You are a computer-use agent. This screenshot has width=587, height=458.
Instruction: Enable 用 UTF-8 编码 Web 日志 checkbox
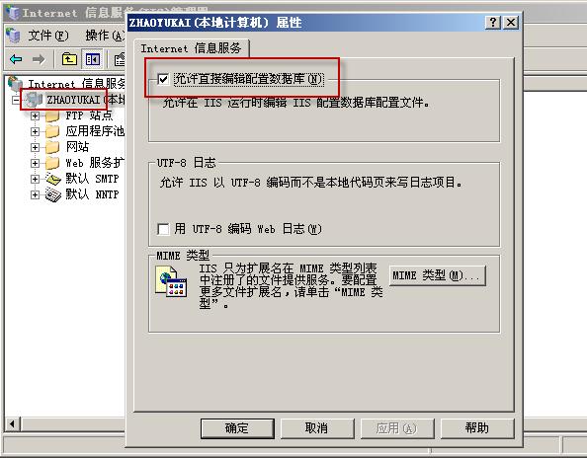(163, 229)
